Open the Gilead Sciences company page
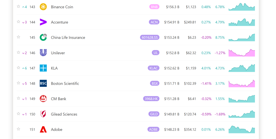Image resolution: width=276 pixels, height=139 pixels. [64, 114]
